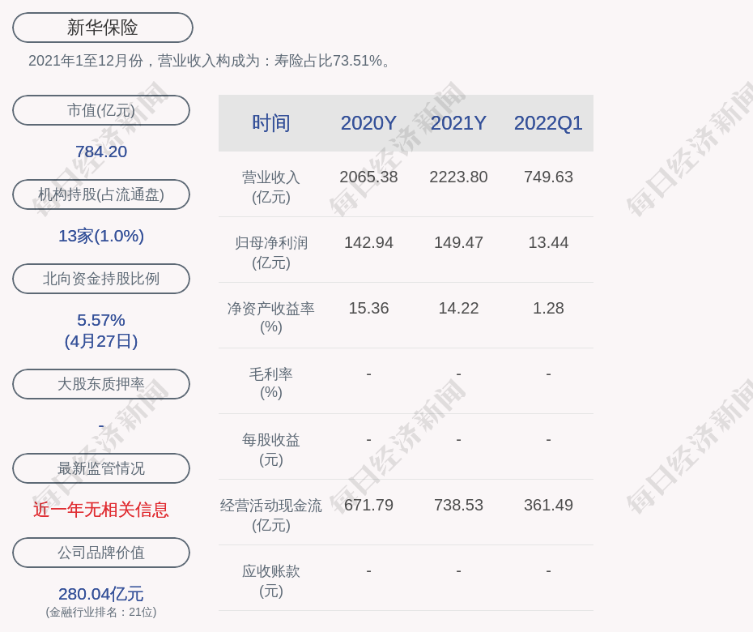Select the 最新监管情况 label pill

pos(101,468)
